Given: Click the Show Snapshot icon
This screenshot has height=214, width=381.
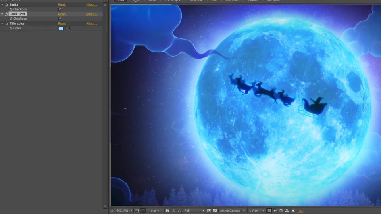Looking at the screenshot, I should pyautogui.click(x=173, y=210).
